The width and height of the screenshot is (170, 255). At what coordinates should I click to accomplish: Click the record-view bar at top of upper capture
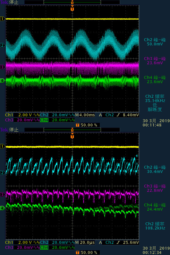(72, 2)
